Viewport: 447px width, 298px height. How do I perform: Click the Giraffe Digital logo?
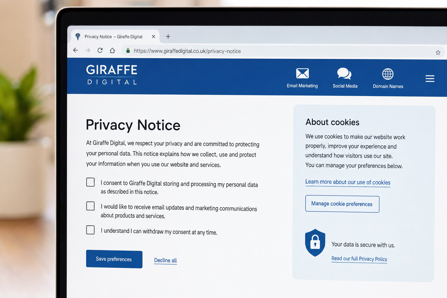coord(112,74)
